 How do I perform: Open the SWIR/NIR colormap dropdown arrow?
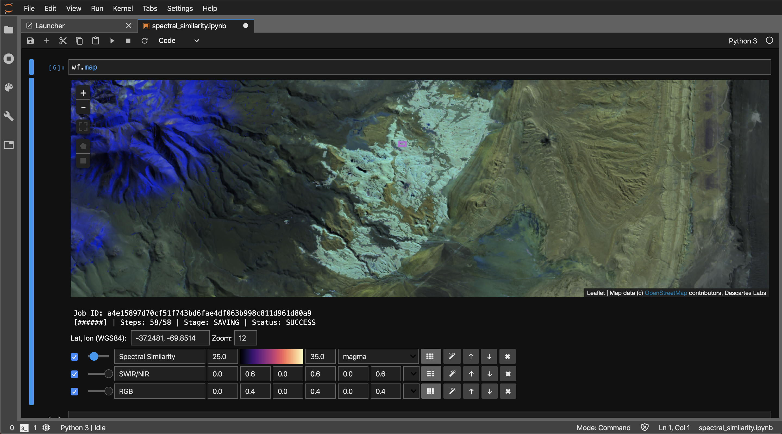tap(411, 374)
